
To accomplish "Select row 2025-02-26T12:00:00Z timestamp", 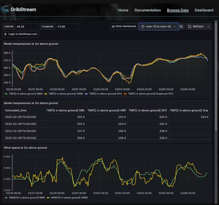I will (x=21, y=117).
